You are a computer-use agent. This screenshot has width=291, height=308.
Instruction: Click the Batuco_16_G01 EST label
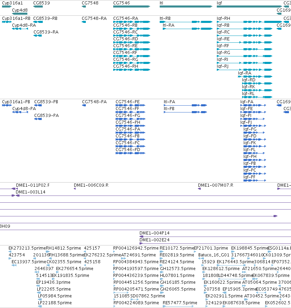pos(214,255)
